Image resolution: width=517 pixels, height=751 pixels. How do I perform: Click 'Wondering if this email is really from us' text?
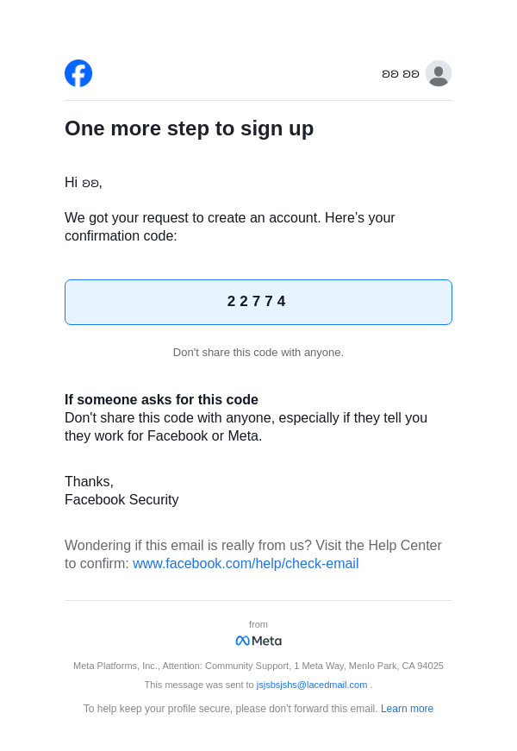coord(252,546)
